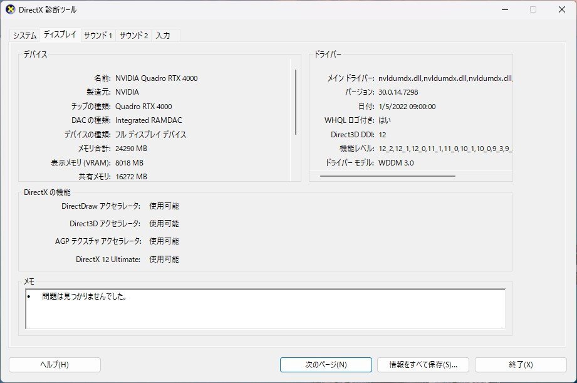Click the メイン ドライバー label
Viewport: 577px width, 383px height.
(351, 78)
